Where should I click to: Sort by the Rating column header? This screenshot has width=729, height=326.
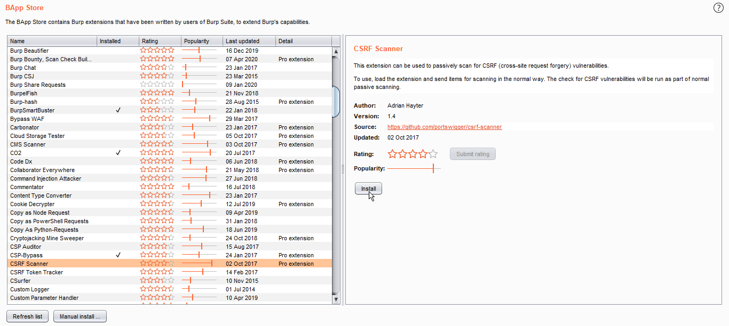pyautogui.click(x=160, y=41)
